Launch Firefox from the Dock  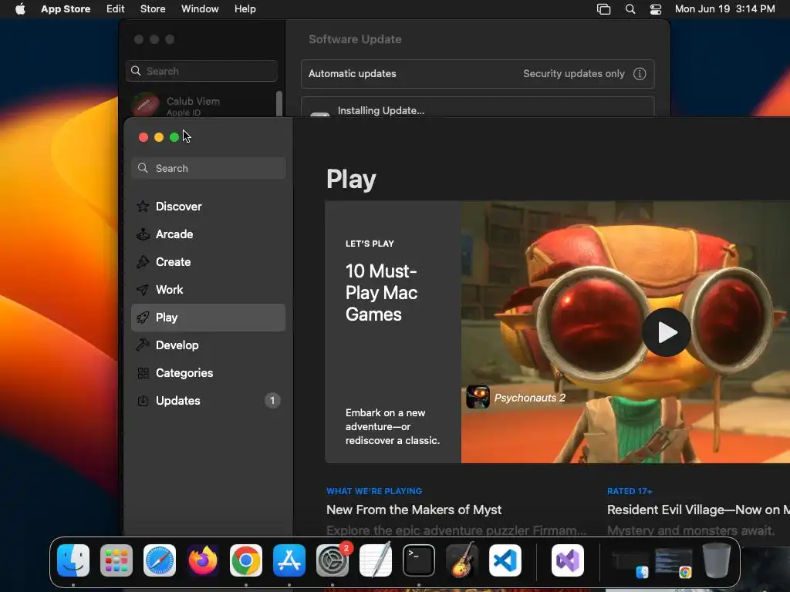[x=203, y=560]
